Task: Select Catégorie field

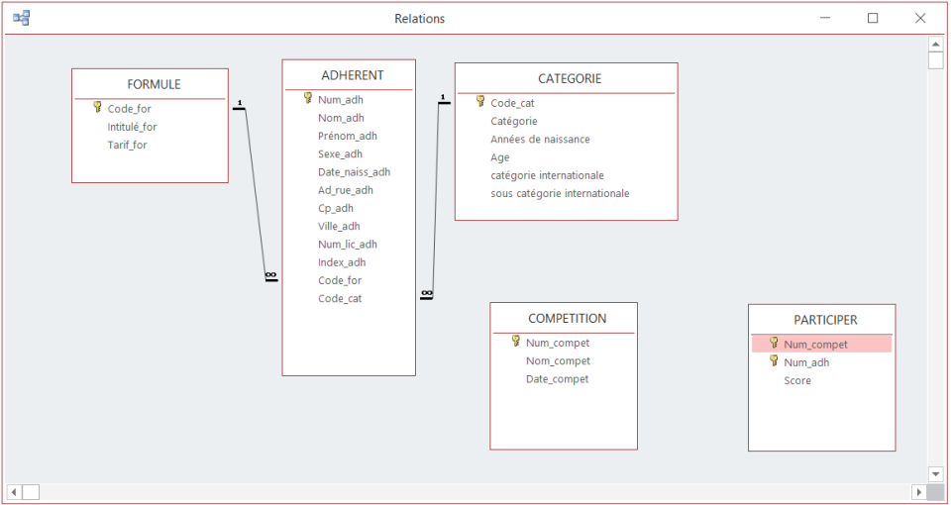Action: click(x=514, y=121)
